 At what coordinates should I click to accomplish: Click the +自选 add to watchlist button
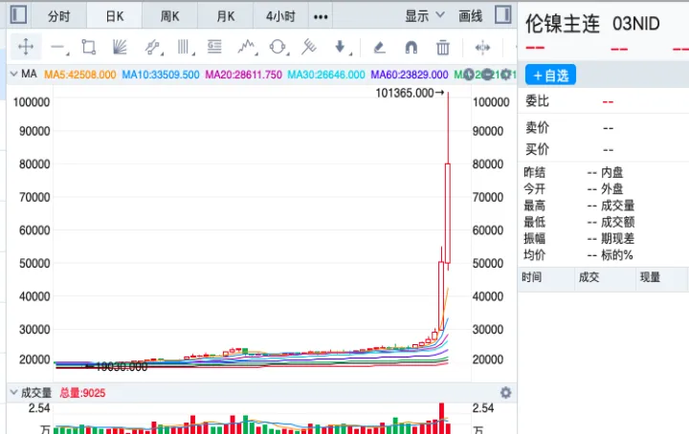click(550, 75)
